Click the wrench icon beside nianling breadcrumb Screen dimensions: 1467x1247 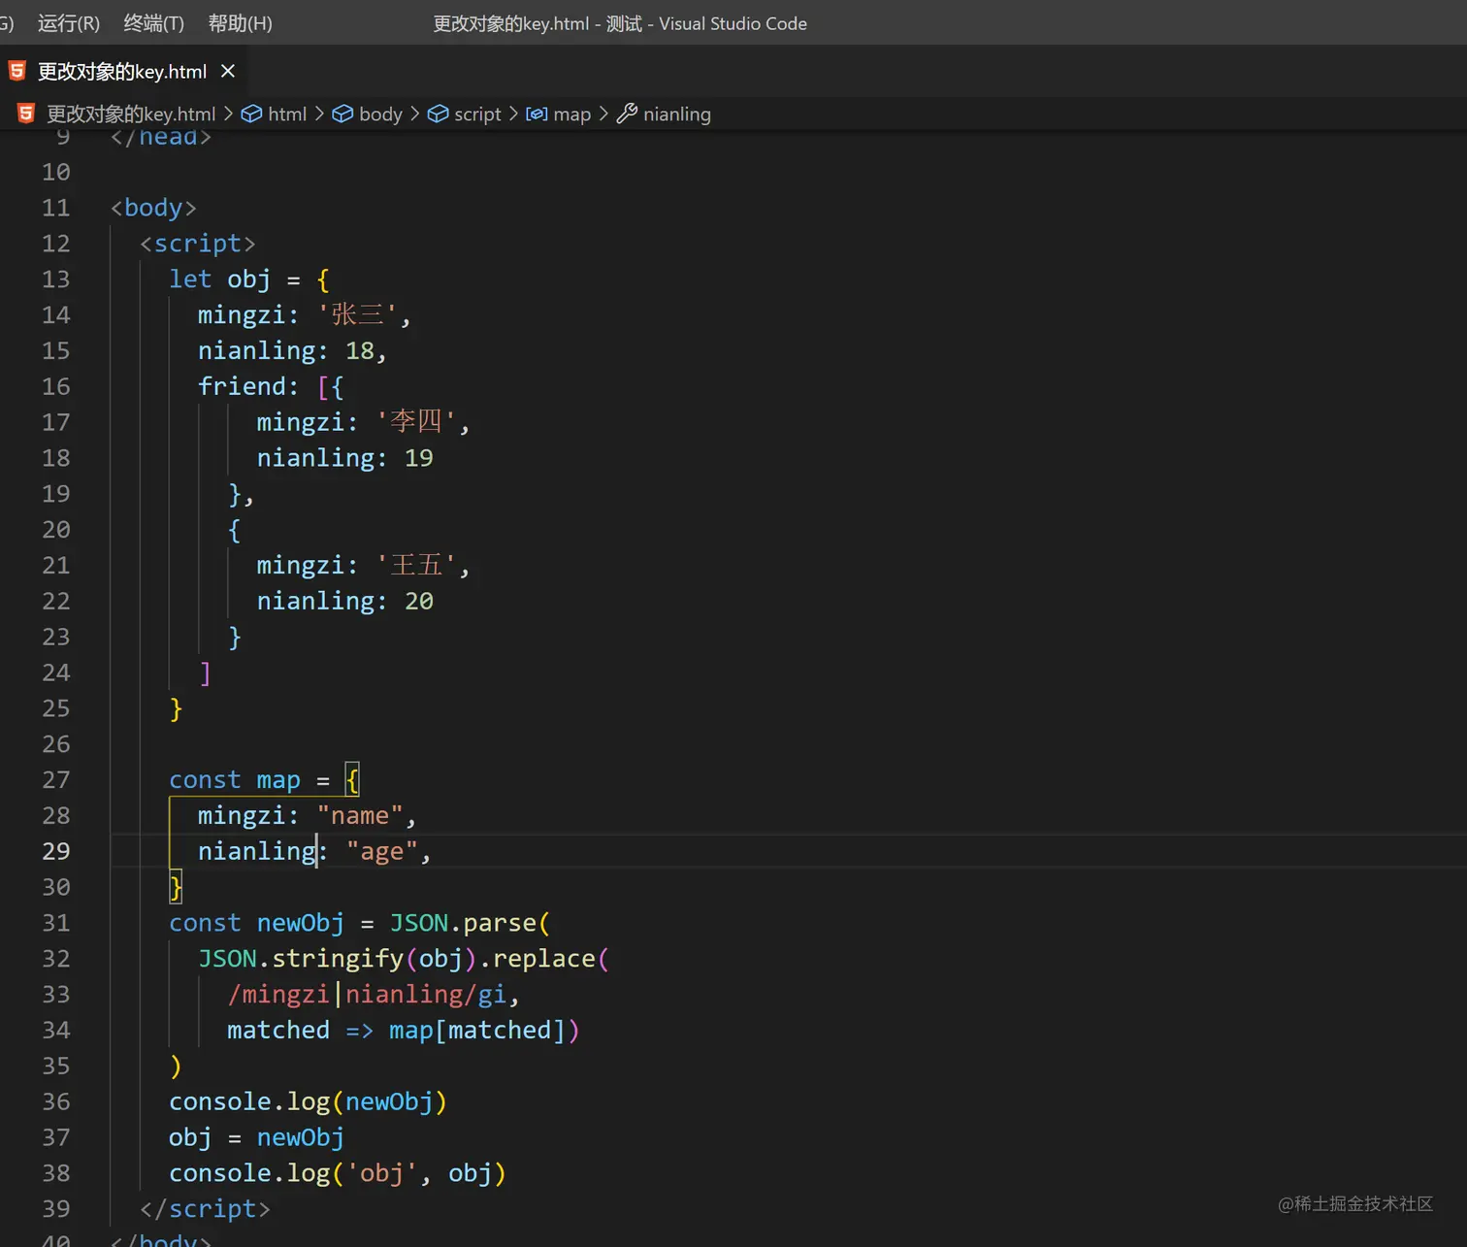click(x=627, y=114)
